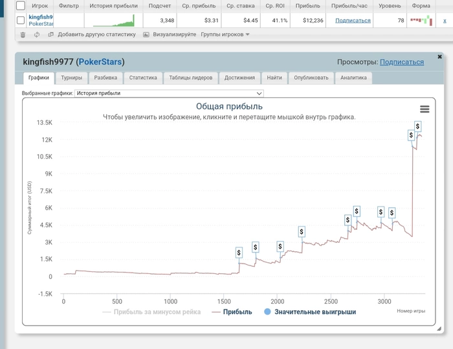Sort by the 'Игрок' column header
This screenshot has height=349, width=453.
[40, 6]
